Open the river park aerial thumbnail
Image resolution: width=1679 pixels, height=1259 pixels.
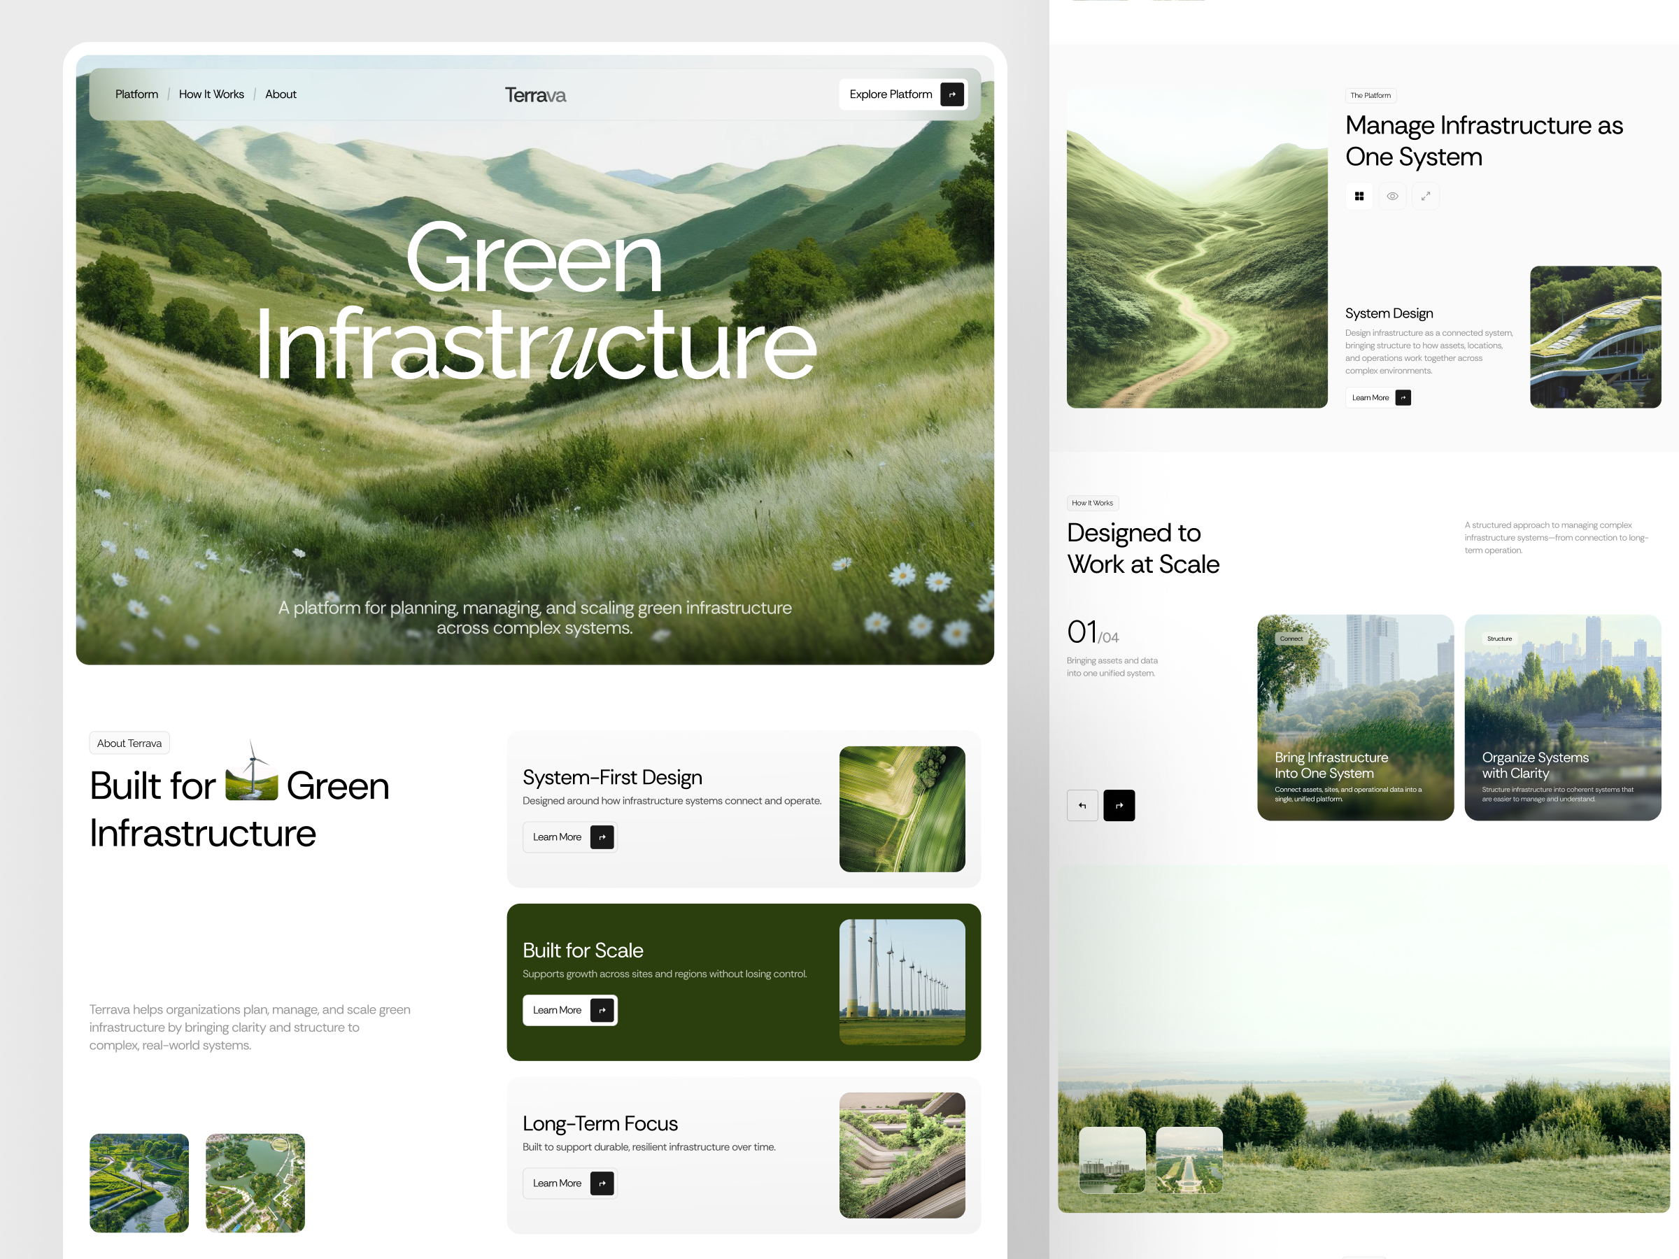click(139, 1183)
